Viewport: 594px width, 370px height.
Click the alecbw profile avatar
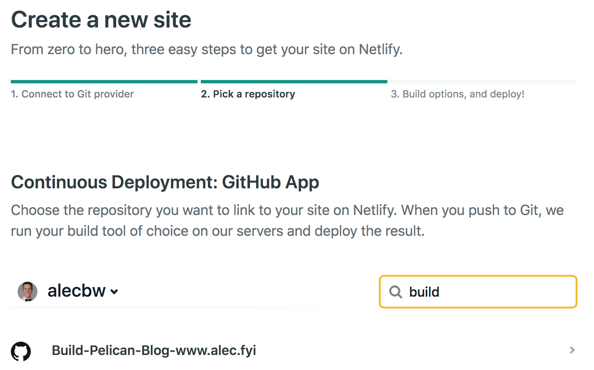pos(27,291)
